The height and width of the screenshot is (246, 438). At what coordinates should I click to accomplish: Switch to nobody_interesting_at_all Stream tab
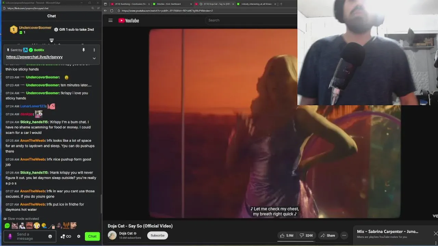(x=256, y=4)
